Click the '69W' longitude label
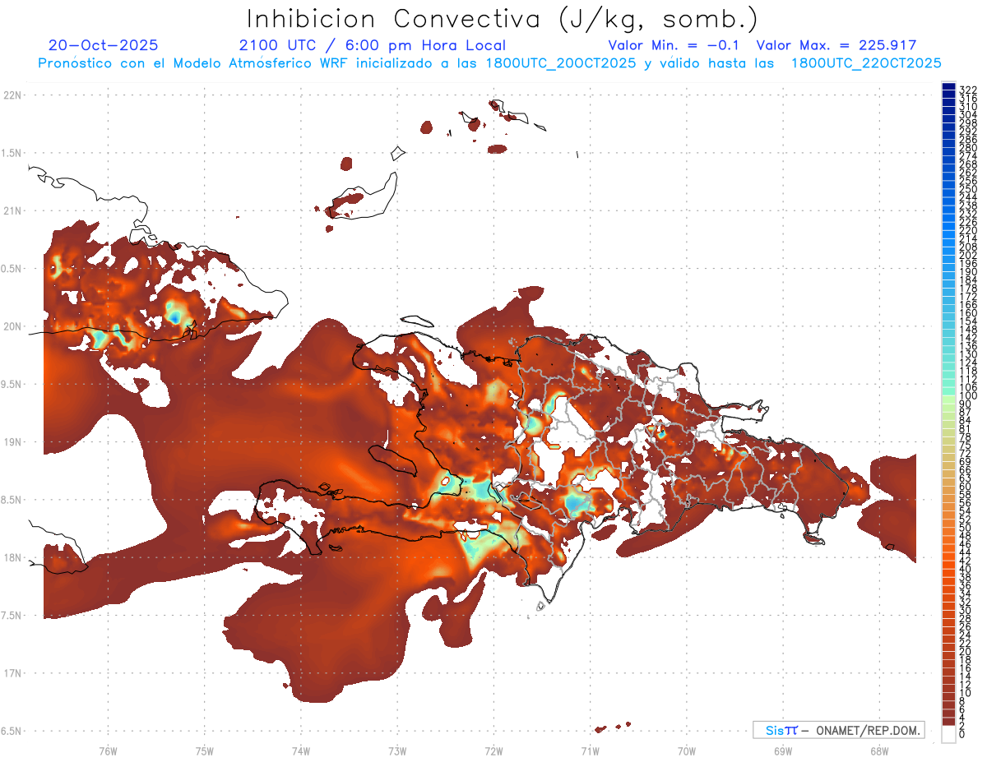987x762 pixels. point(783,750)
